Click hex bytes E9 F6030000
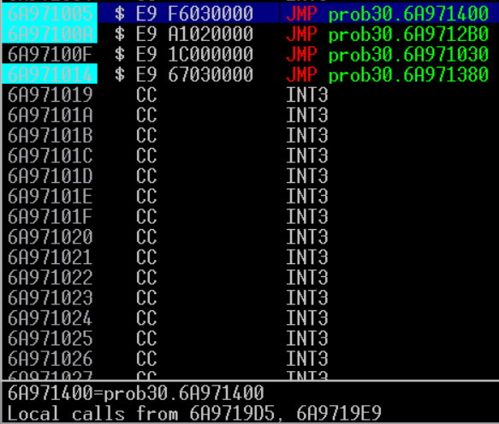This screenshot has height=424, width=499. click(194, 14)
